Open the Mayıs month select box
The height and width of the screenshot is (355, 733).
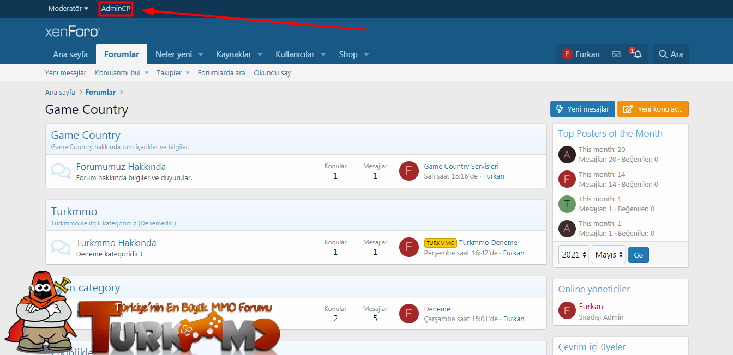(609, 255)
